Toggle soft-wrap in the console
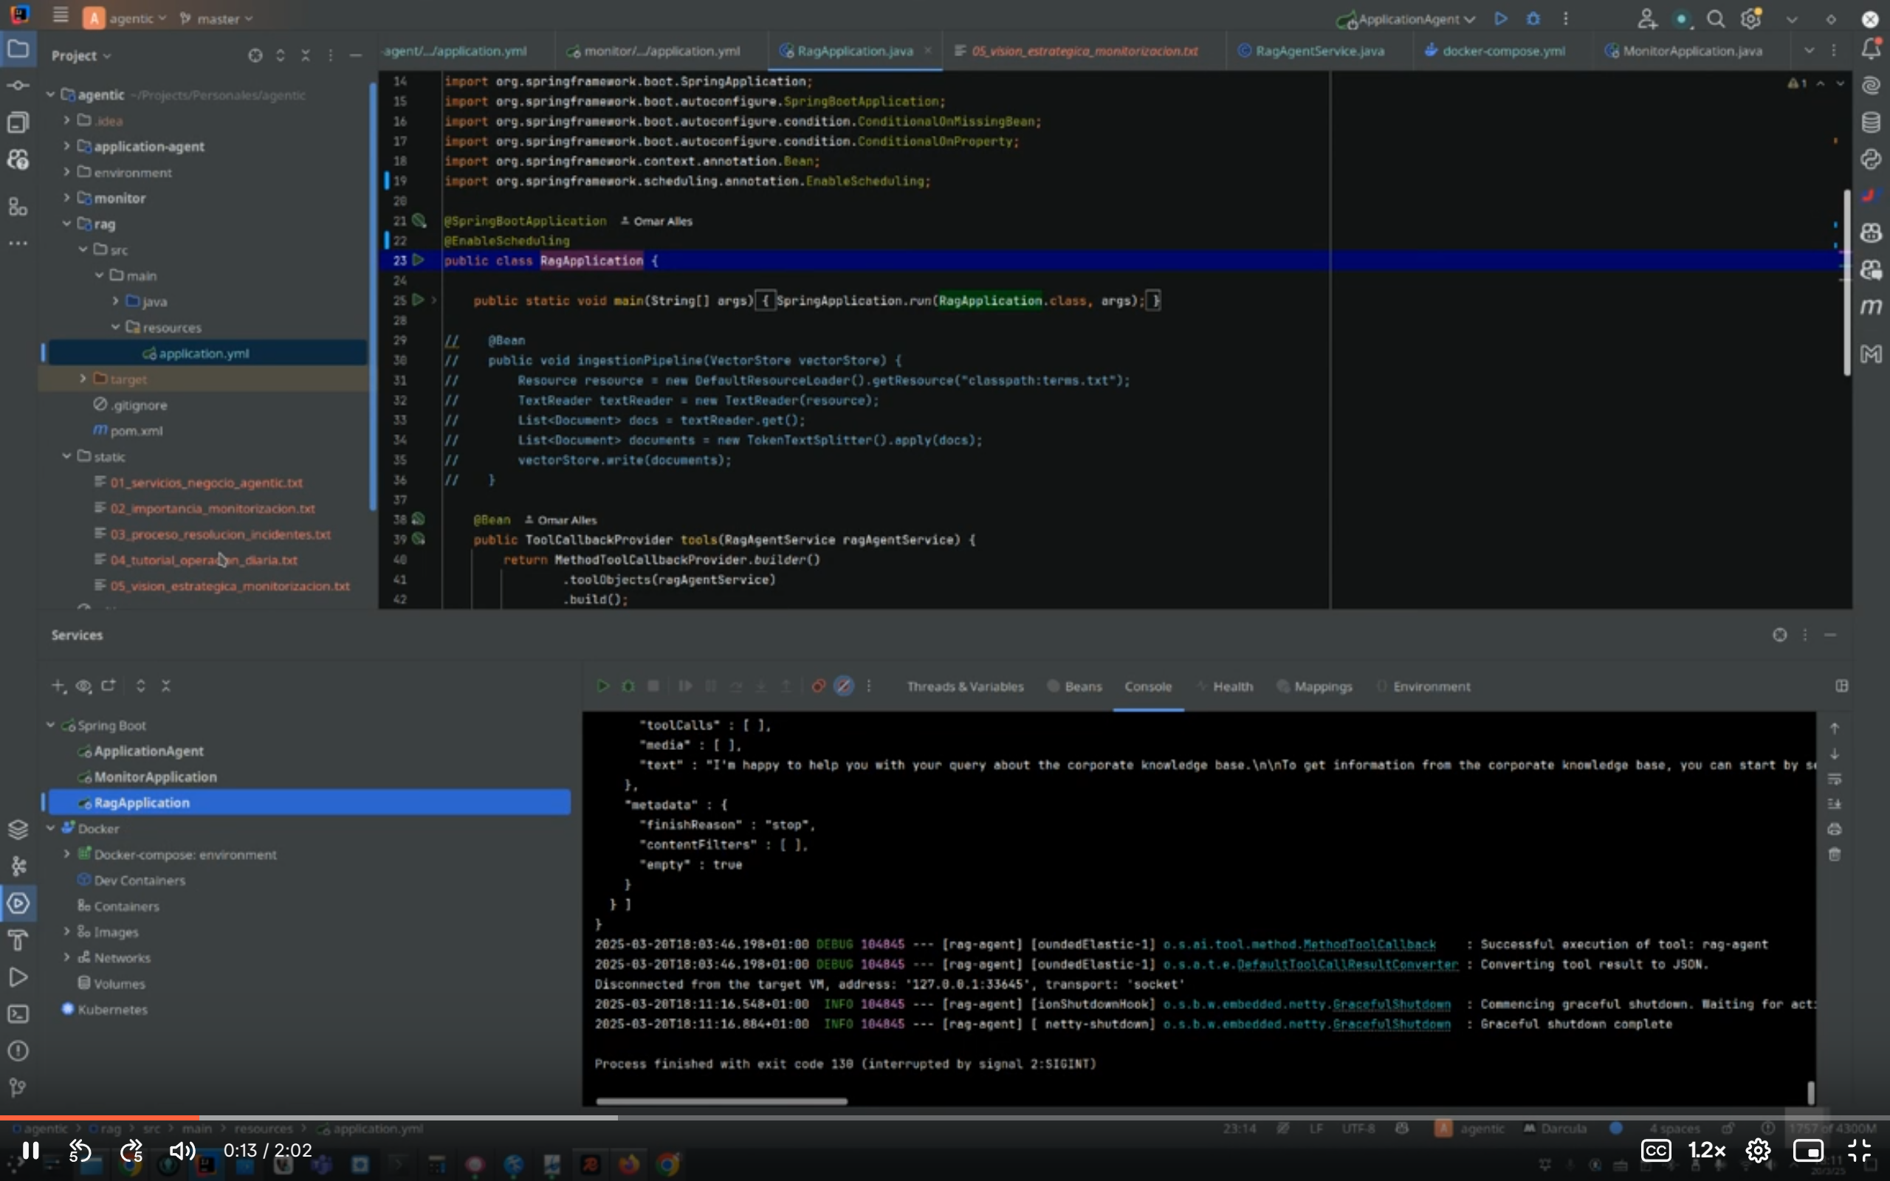1890x1181 pixels. click(1835, 779)
